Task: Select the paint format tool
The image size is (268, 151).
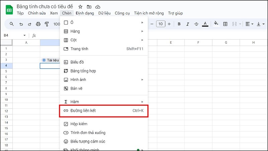Action: [x=47, y=24]
